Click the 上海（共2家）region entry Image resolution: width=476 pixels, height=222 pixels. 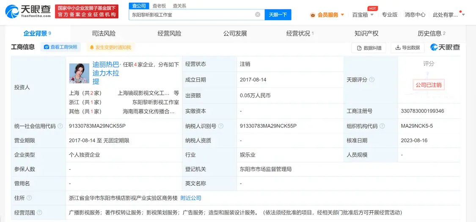pos(85,93)
